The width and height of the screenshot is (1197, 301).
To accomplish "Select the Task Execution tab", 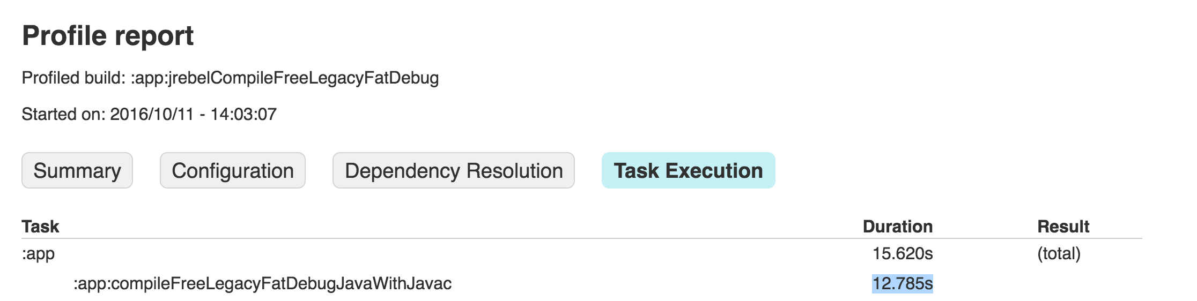I will coord(688,171).
